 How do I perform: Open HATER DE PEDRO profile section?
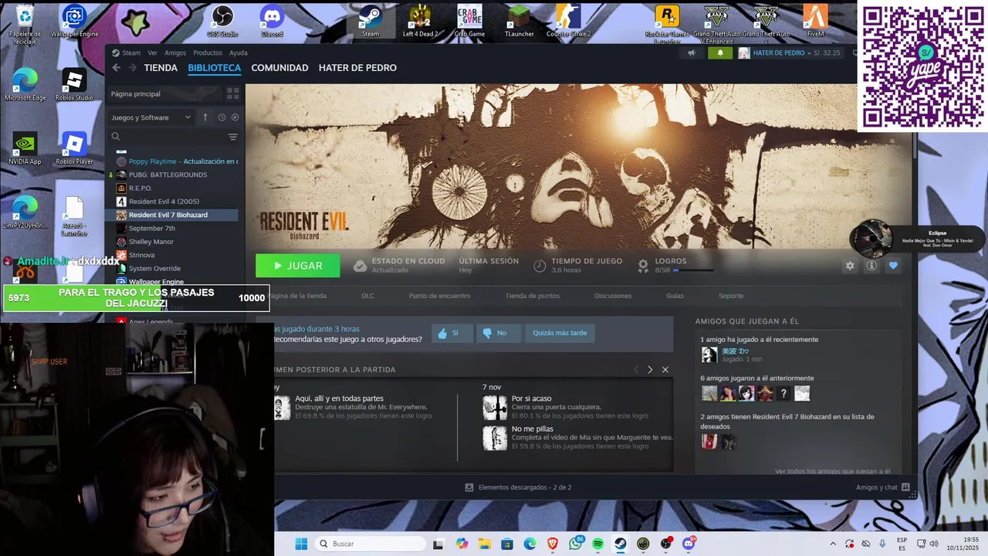click(x=357, y=68)
